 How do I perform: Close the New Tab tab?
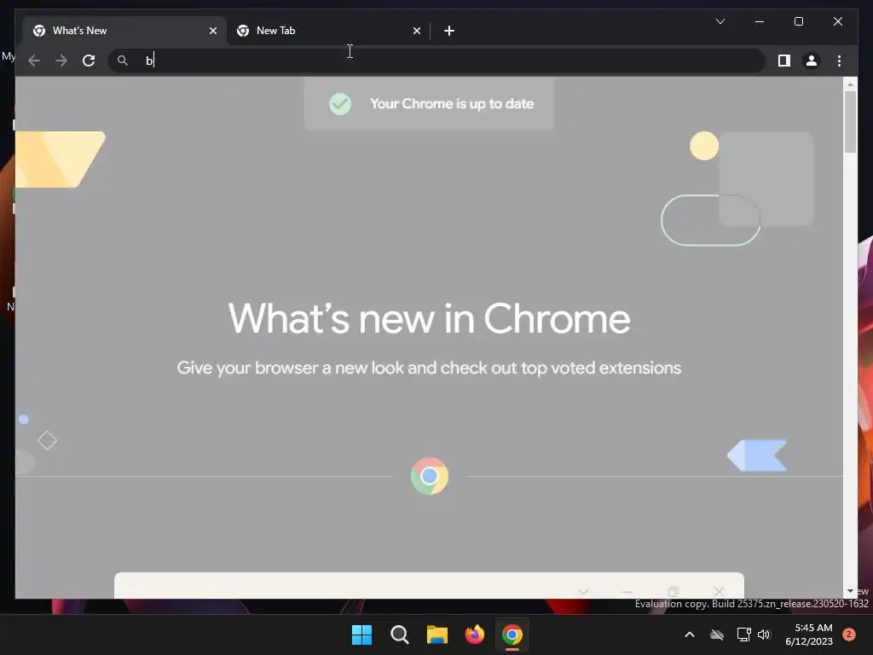pyautogui.click(x=416, y=31)
